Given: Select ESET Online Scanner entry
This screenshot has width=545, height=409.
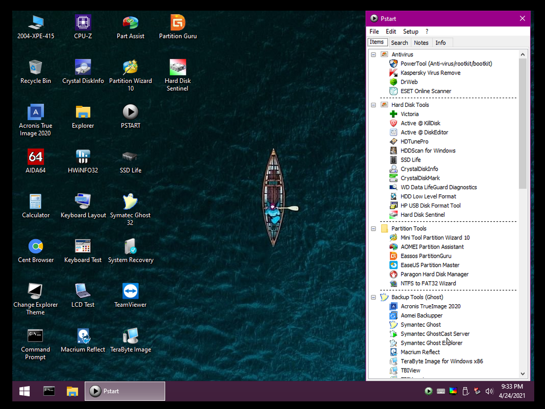Looking at the screenshot, I should (x=420, y=91).
